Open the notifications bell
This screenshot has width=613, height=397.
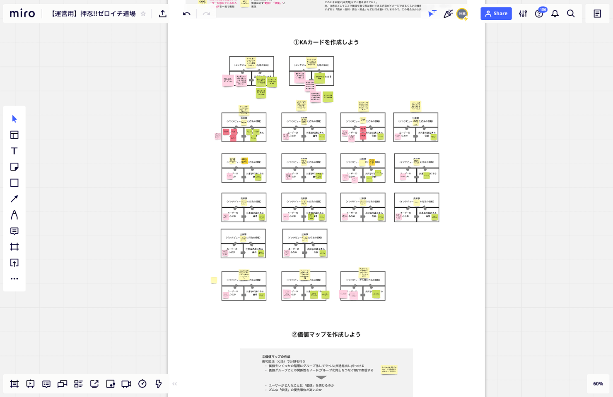coord(555,14)
